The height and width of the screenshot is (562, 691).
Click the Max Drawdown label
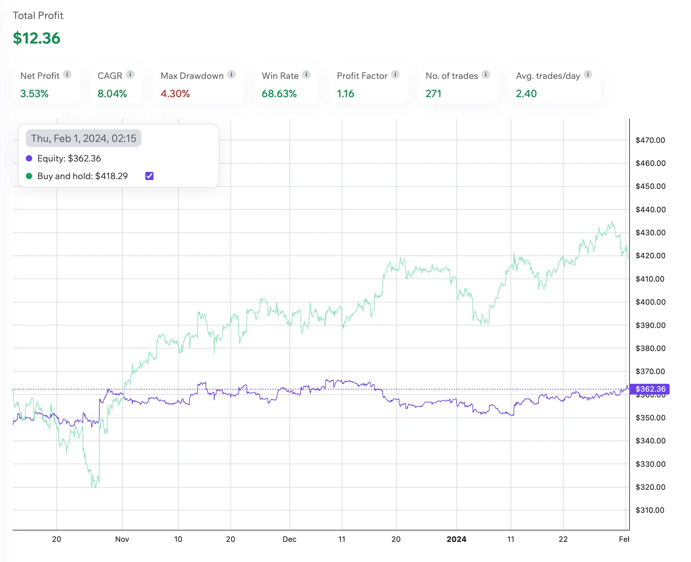[192, 76]
